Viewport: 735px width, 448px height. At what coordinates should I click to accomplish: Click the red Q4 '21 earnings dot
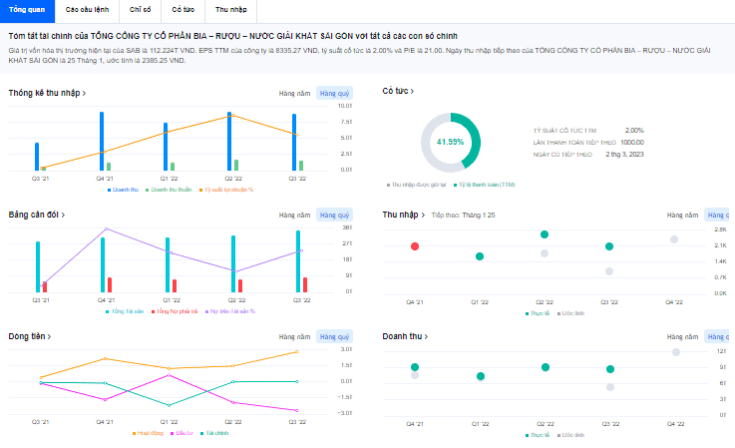tap(415, 246)
